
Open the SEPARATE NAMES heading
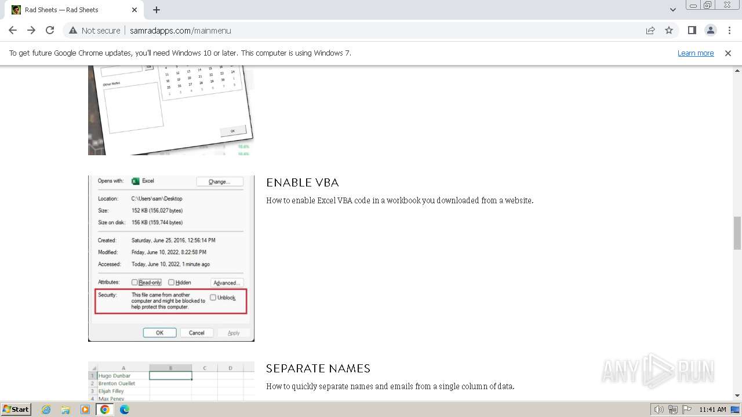pyautogui.click(x=318, y=368)
